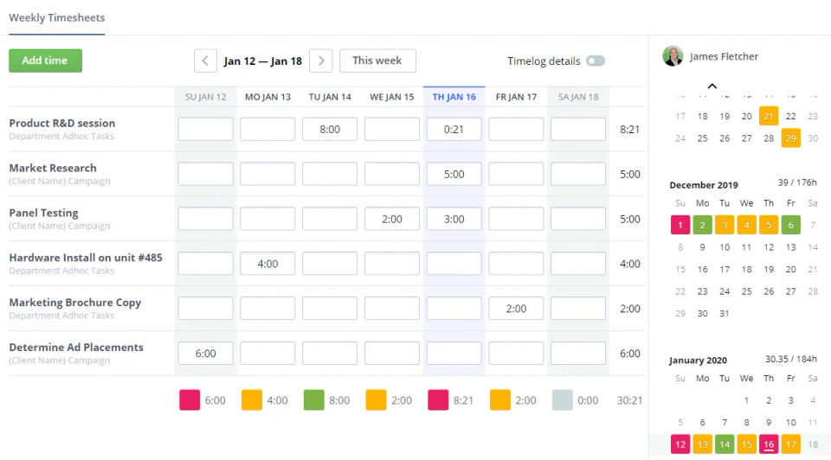Edit Panel Testing Wednesday 2:00 field
This screenshot has height=460, width=831.
(x=391, y=219)
